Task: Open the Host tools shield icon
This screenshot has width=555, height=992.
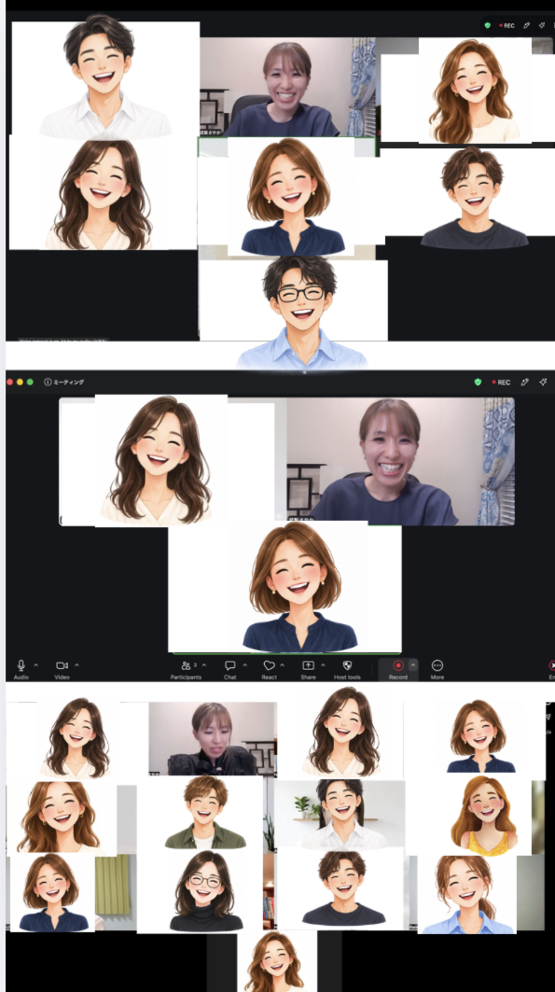Action: [x=347, y=665]
